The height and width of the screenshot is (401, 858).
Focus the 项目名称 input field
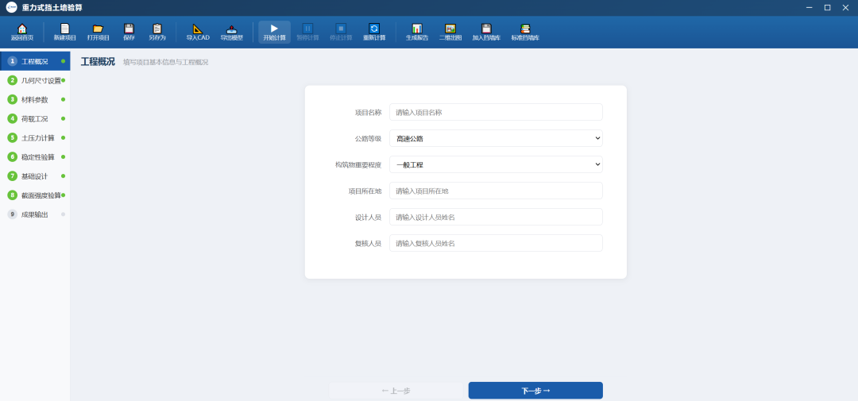[496, 112]
